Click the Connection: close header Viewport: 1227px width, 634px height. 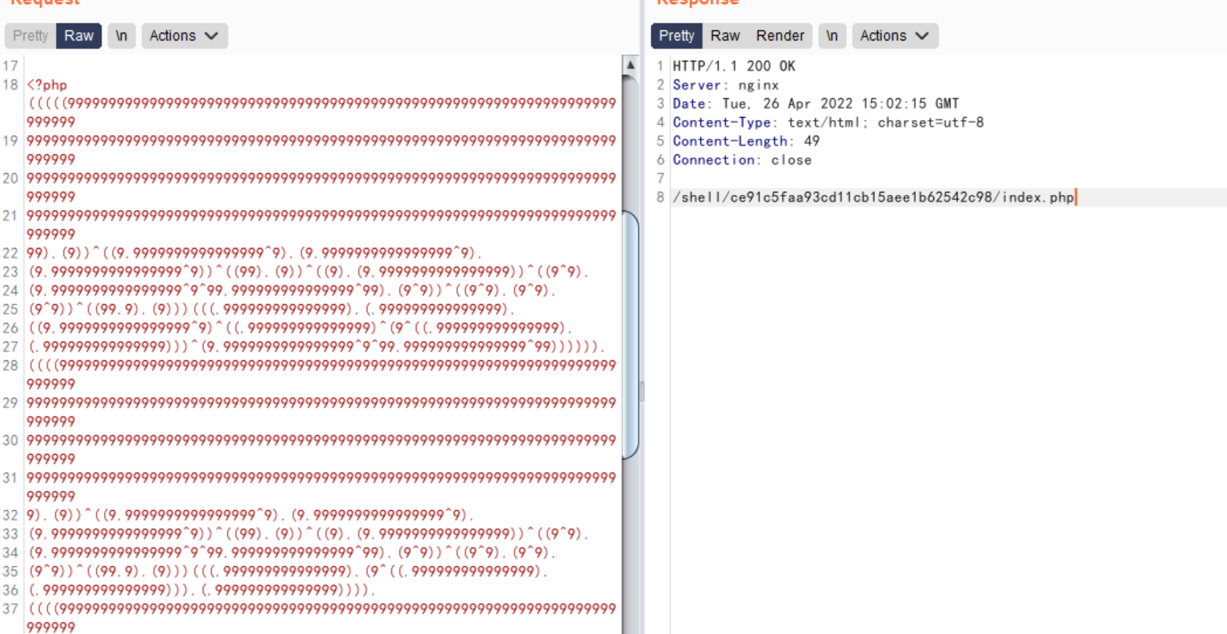tap(742, 160)
